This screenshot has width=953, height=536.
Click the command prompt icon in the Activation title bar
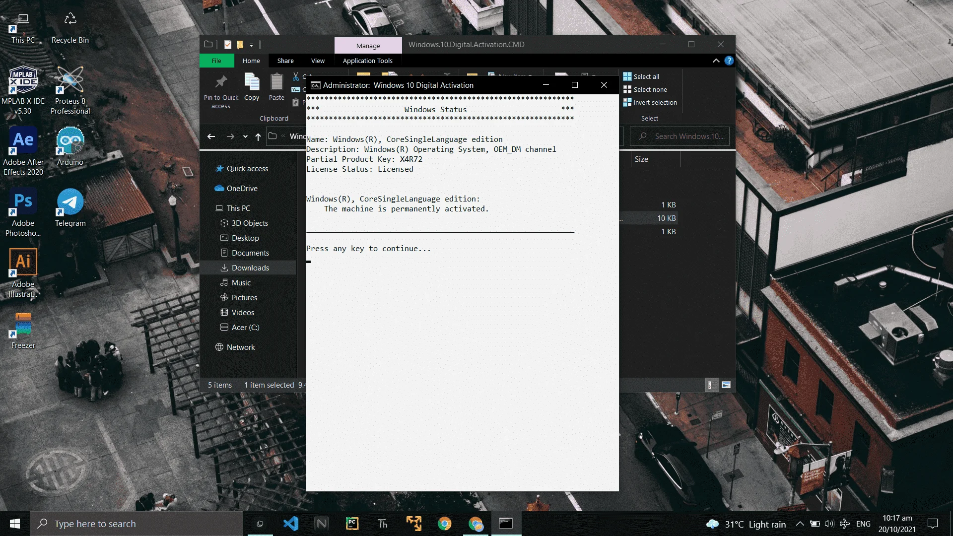[315, 85]
